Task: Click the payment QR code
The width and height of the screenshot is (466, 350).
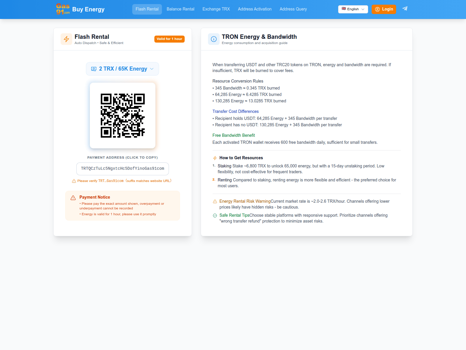Action: tap(123, 116)
